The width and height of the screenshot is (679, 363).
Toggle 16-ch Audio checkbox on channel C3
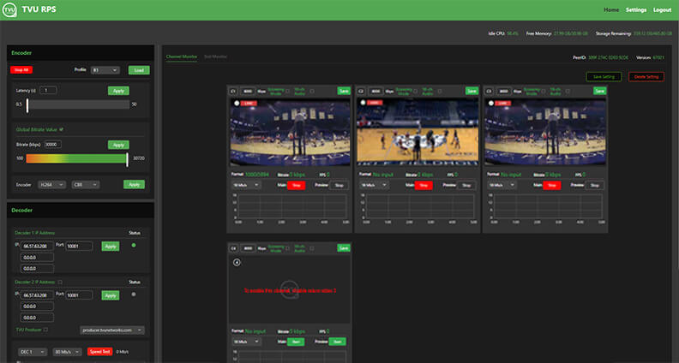[x=568, y=92]
